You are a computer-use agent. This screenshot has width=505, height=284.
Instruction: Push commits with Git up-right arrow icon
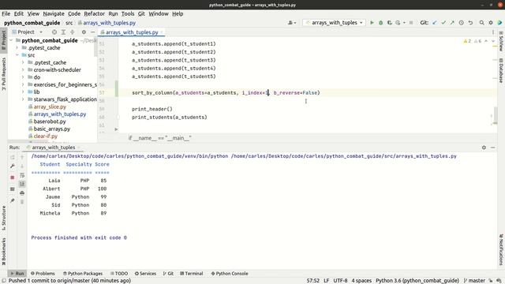452,23
